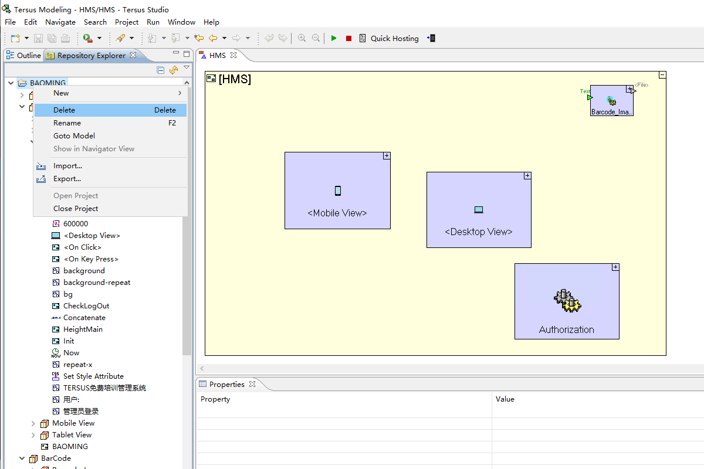This screenshot has width=704, height=469.
Task: Collapse the BAOMING project tree node
Action: 11,83
